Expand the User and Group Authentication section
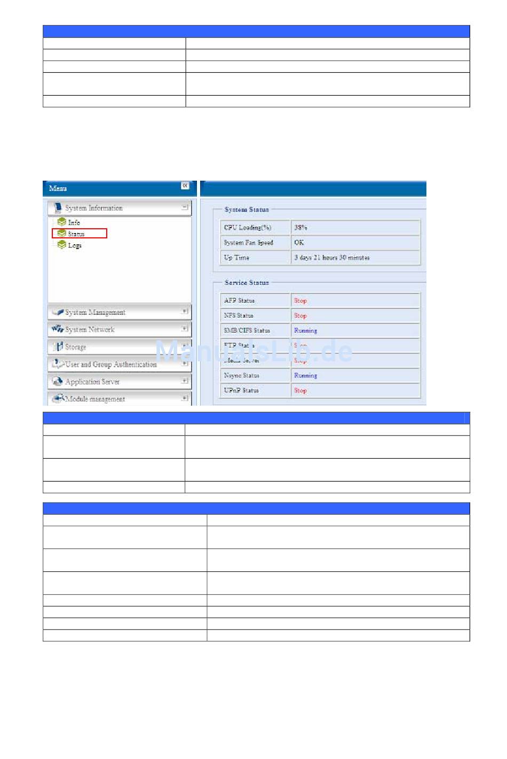 (x=185, y=363)
